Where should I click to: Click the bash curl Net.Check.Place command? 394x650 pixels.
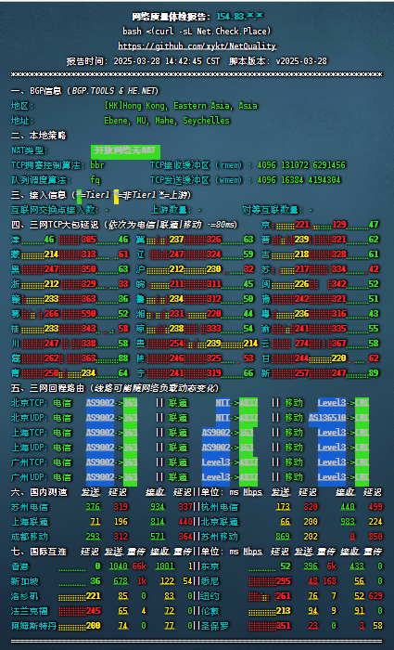197,31
